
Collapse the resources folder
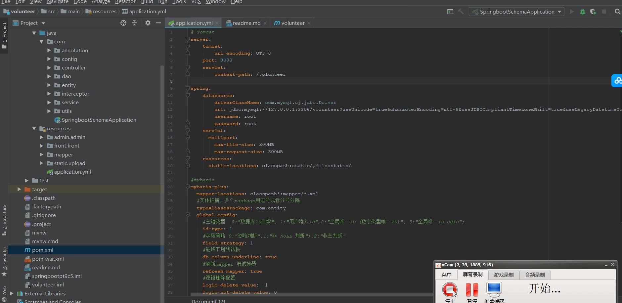tap(34, 128)
